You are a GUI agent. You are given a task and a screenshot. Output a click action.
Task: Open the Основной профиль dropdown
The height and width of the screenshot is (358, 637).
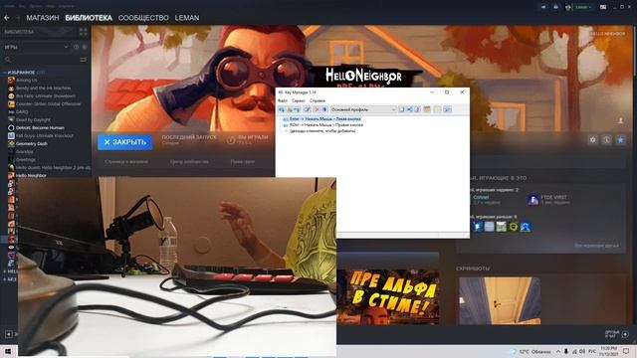(363, 109)
